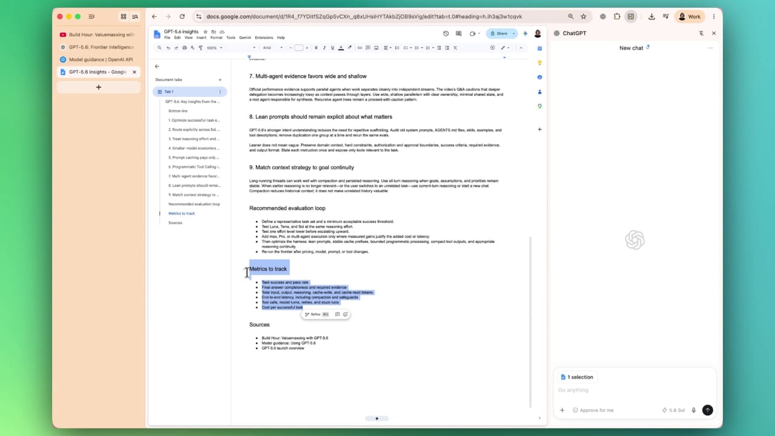This screenshot has width=775, height=436.
Task: Click the move to folder icon
Action: pyautogui.click(x=214, y=32)
